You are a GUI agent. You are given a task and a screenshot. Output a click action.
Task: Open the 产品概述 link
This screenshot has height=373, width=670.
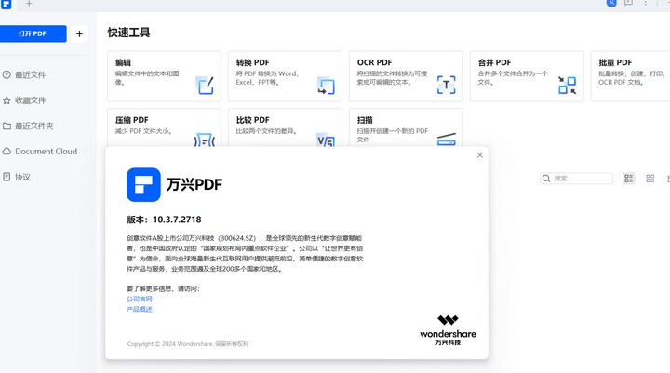point(140,310)
